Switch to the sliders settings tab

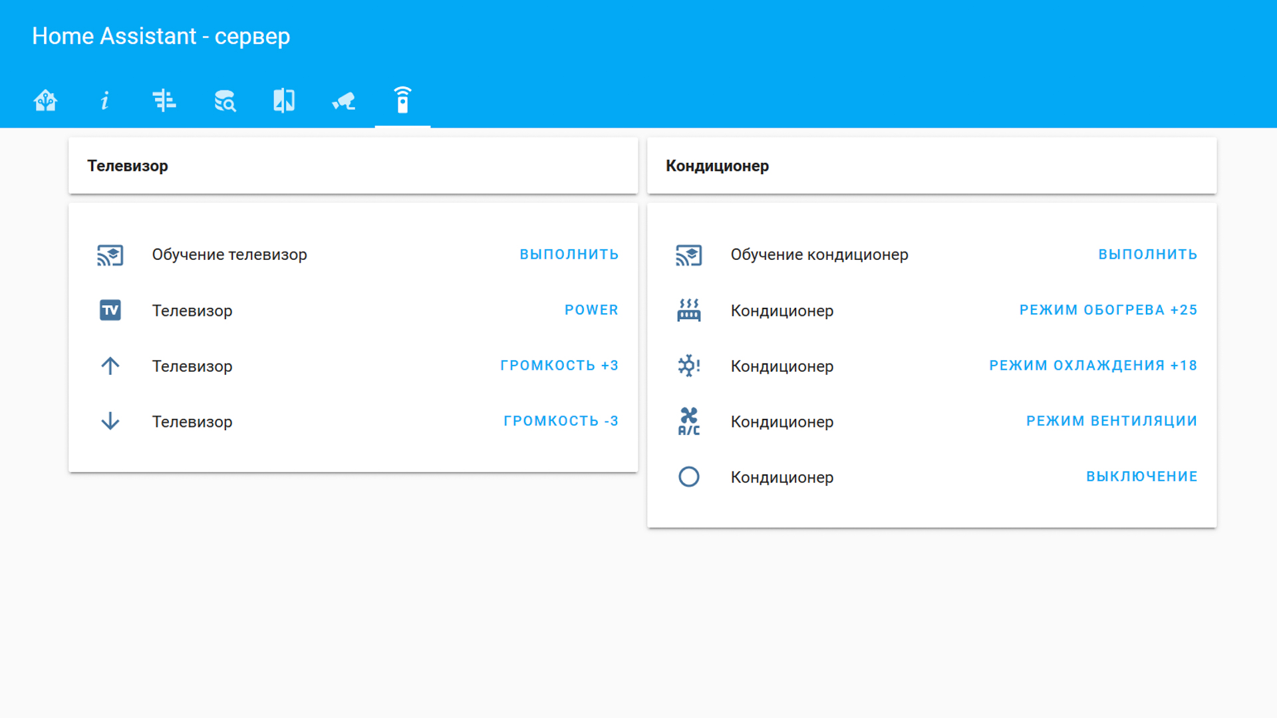pyautogui.click(x=164, y=100)
